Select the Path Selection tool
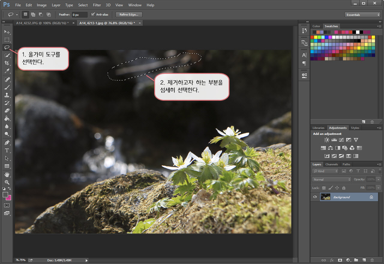This screenshot has height=264, width=384. point(7,158)
